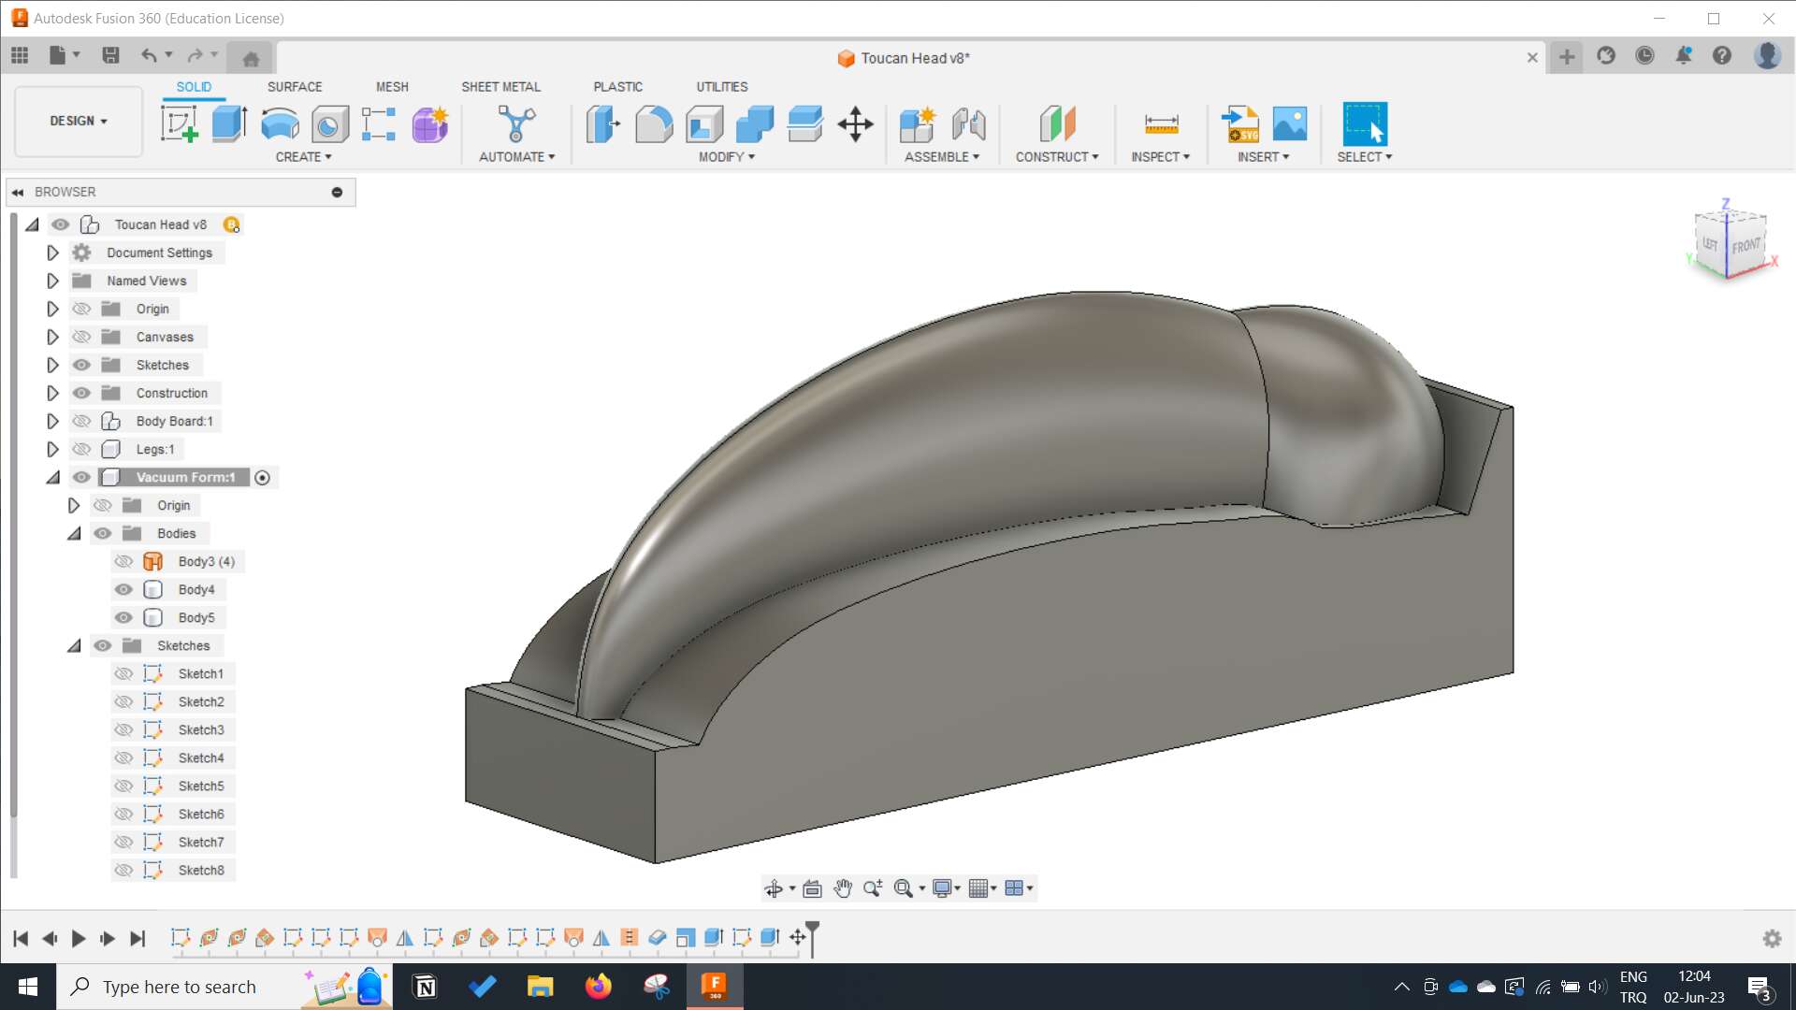1796x1010 pixels.
Task: Click the Look At icon
Action: point(812,888)
